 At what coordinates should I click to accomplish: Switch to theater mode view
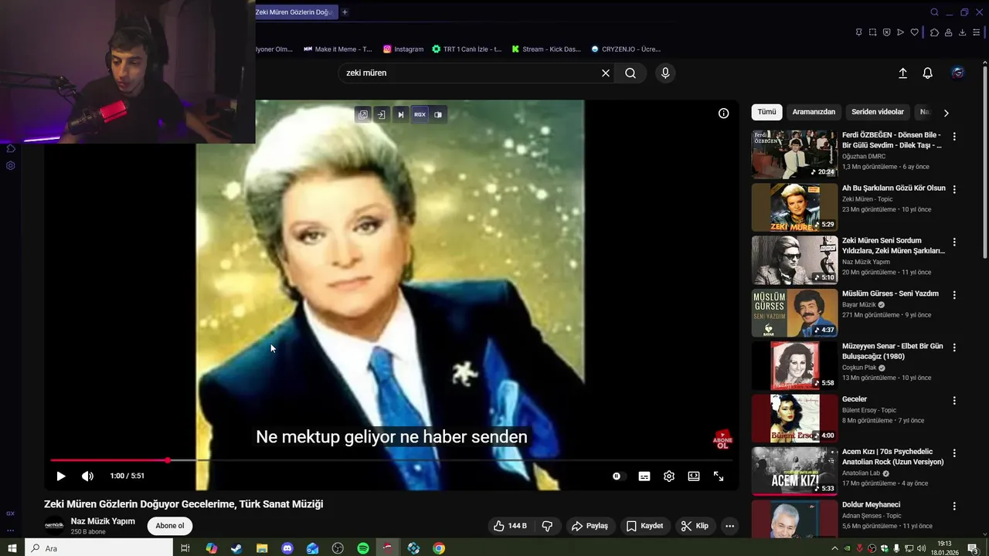coord(694,476)
